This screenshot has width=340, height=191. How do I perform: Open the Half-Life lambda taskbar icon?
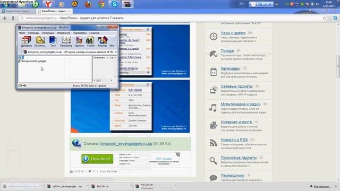(x=75, y=4)
